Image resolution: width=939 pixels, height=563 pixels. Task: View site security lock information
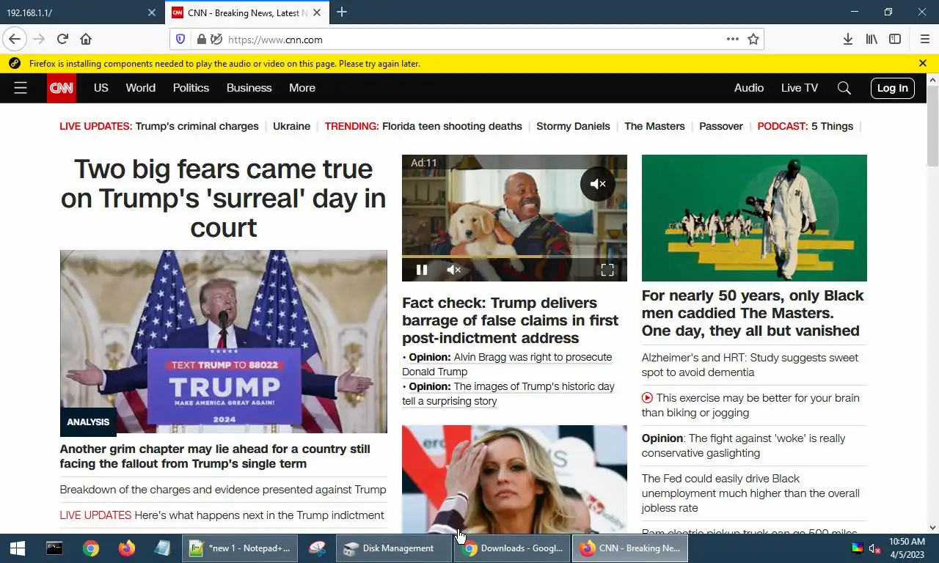201,40
